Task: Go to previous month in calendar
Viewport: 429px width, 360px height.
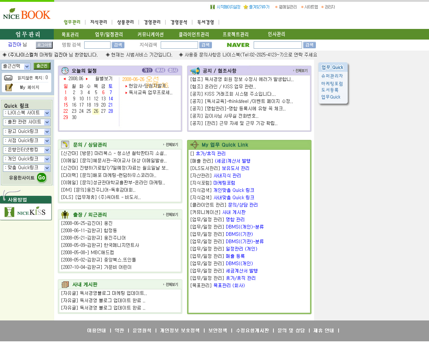Action: click(65, 79)
